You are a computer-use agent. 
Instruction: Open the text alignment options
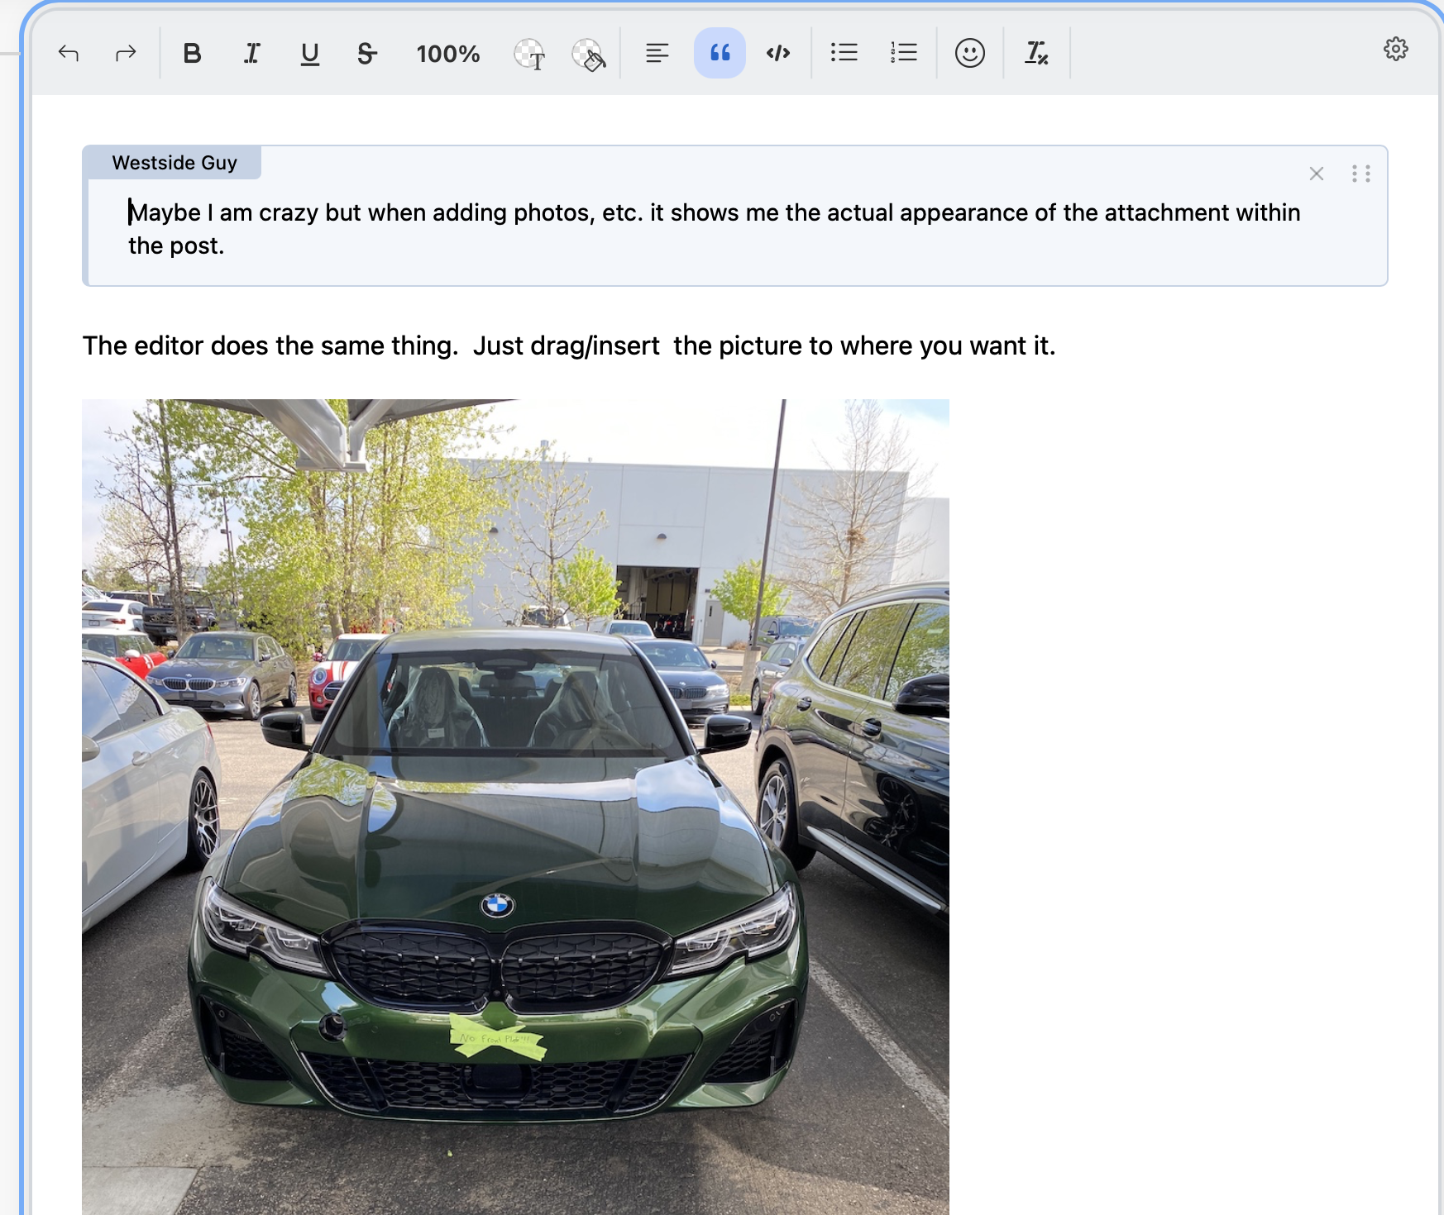click(x=657, y=54)
